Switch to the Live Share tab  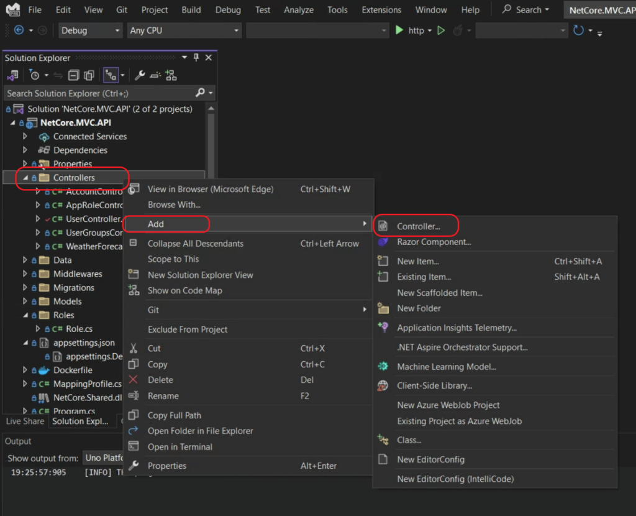(x=25, y=421)
